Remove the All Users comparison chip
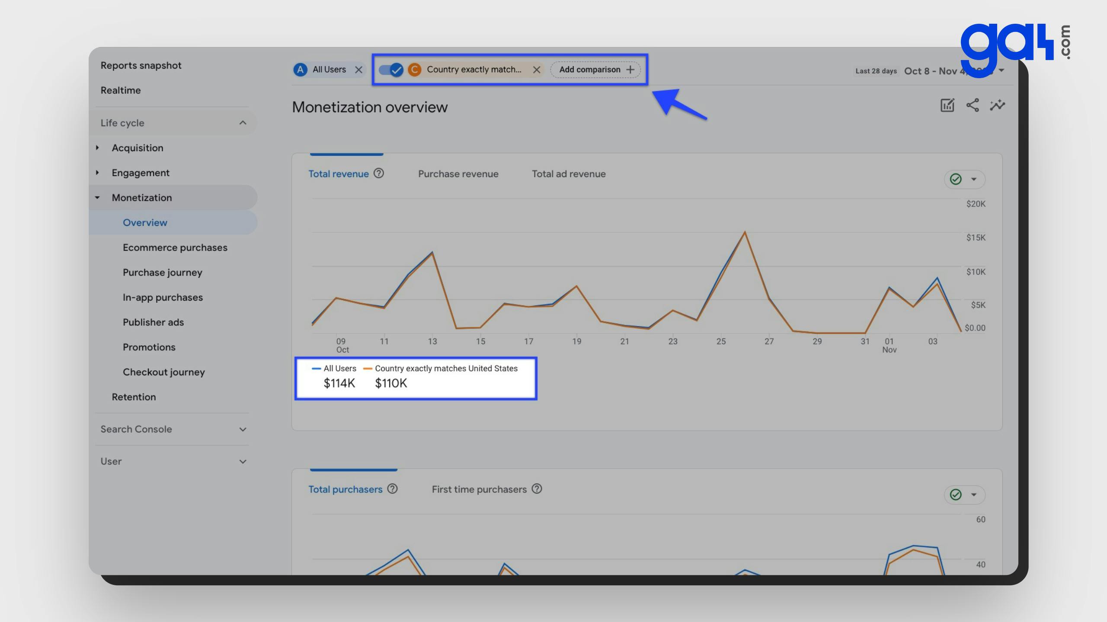Screen dimensions: 1107x622 pyautogui.click(x=358, y=70)
